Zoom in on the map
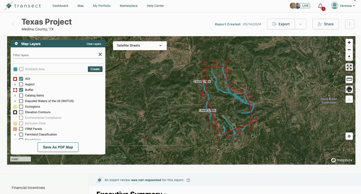Image resolution: width=361 pixels, height=194 pixels. point(349,43)
